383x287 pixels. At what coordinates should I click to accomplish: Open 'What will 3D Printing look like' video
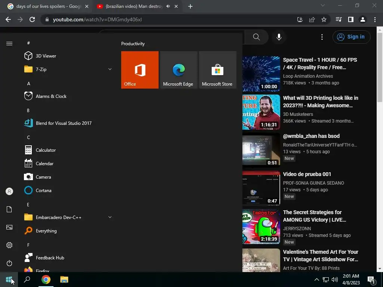[321, 102]
